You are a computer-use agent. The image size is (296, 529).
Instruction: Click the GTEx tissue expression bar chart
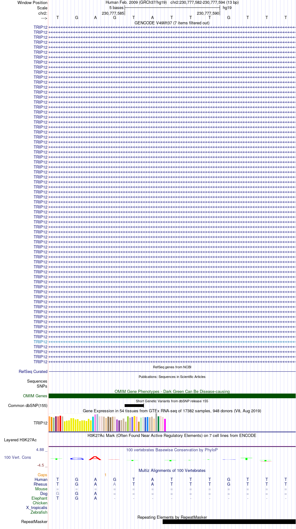[107, 423]
